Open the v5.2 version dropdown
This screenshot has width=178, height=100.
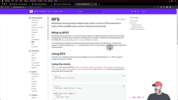[x=144, y=11]
